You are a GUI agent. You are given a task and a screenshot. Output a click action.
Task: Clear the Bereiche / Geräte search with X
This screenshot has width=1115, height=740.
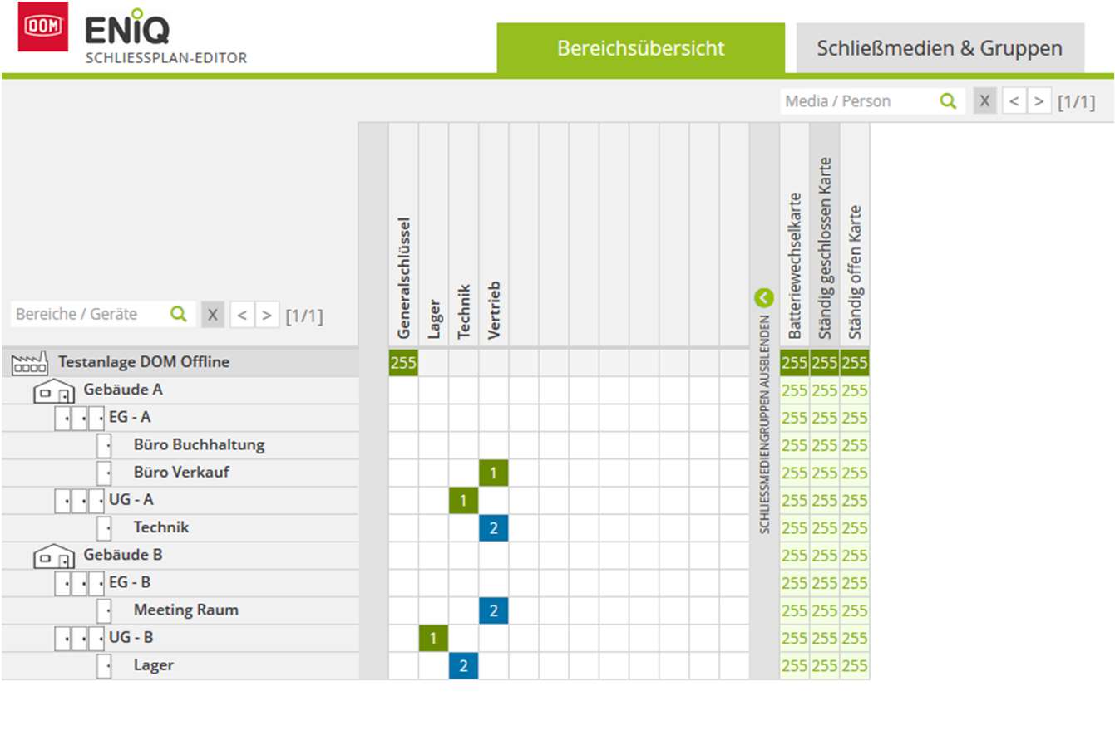(x=213, y=315)
